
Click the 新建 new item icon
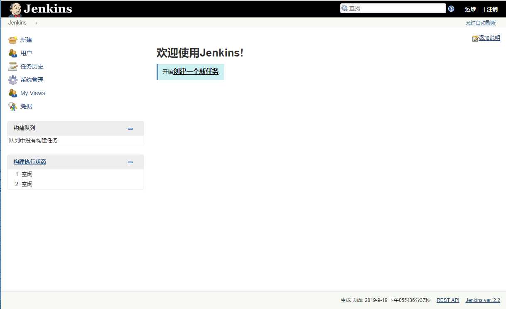pyautogui.click(x=13, y=40)
